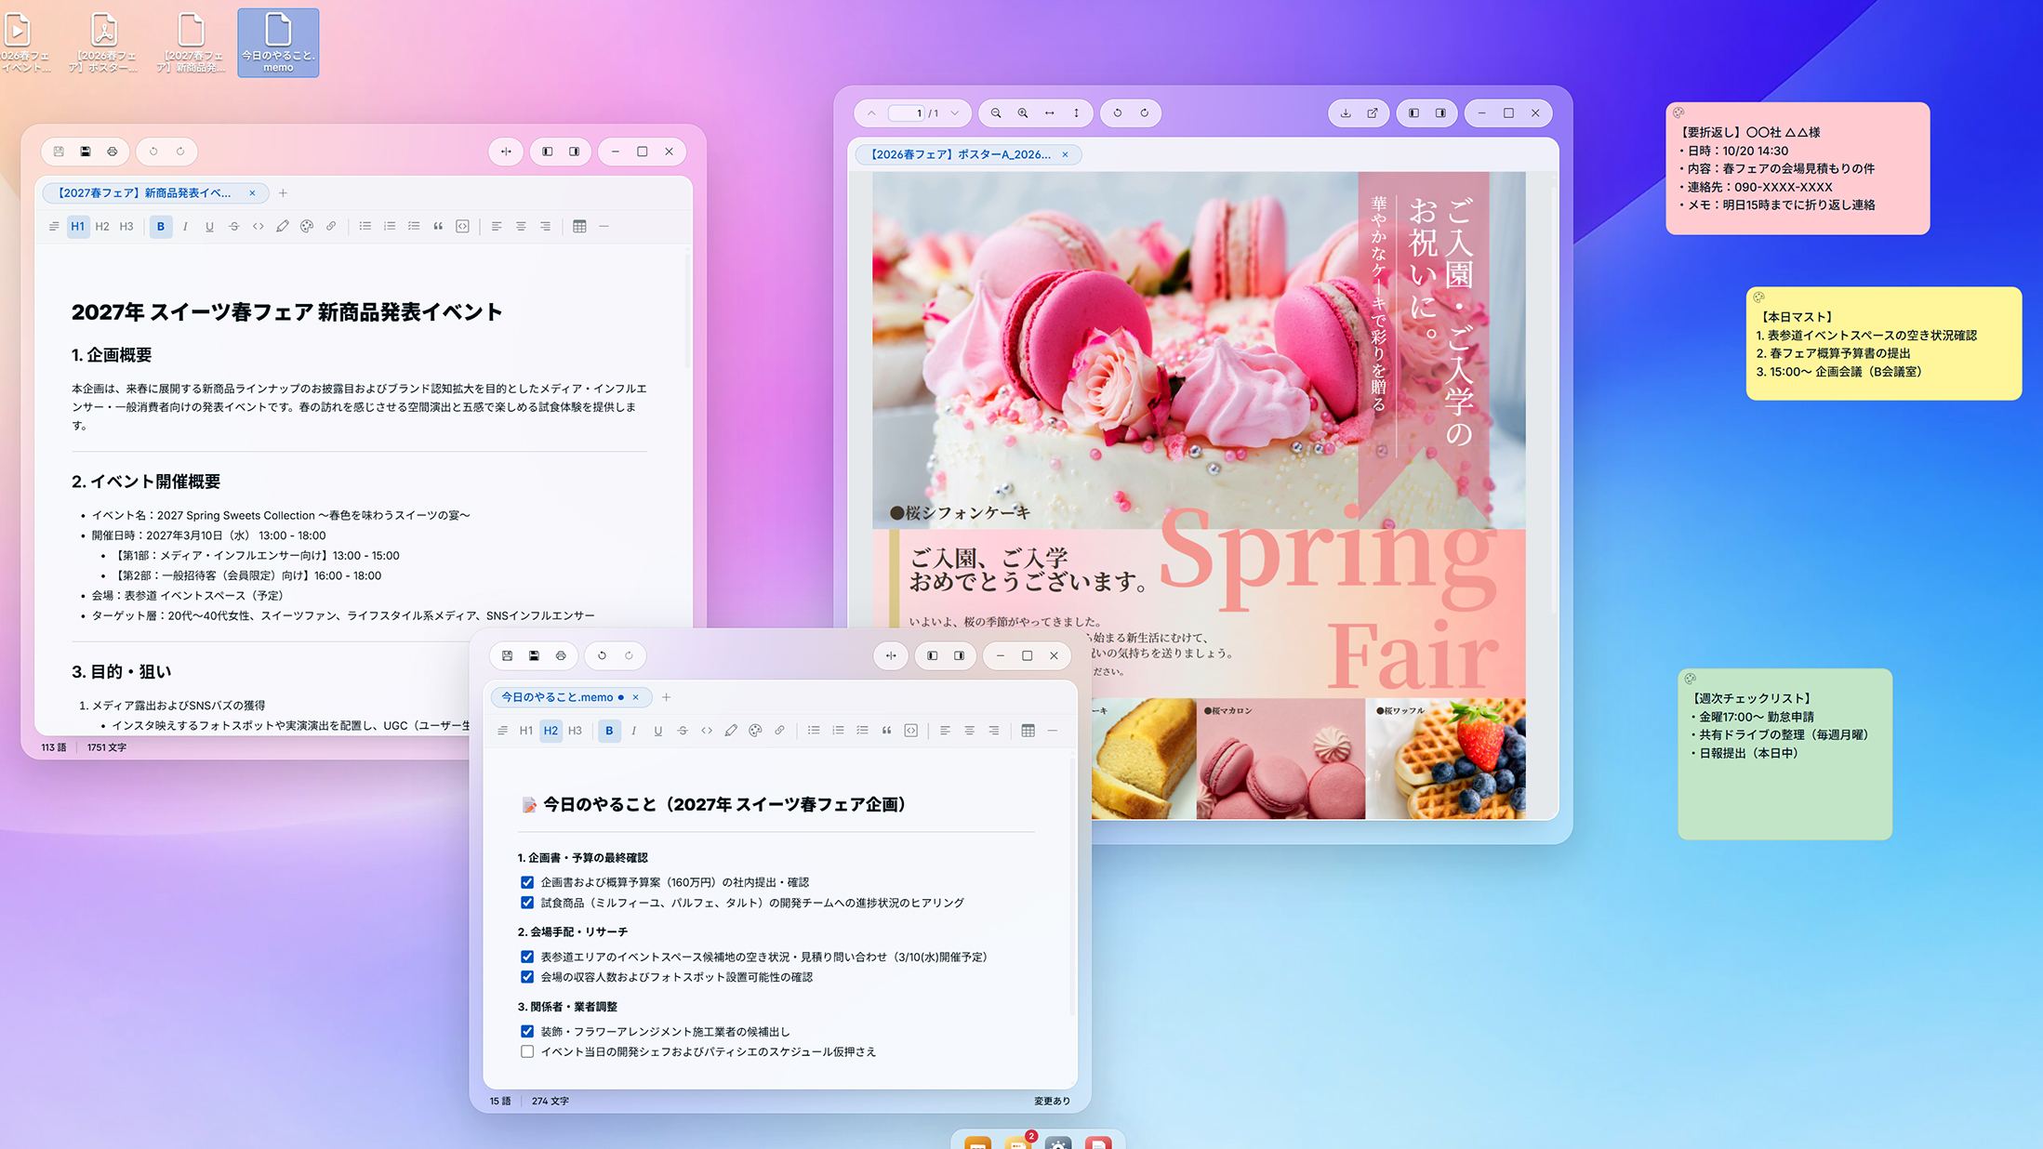Image resolution: width=2043 pixels, height=1149 pixels.
Task: Check the イベント当日の開発シェフ checkbox
Action: point(527,1051)
